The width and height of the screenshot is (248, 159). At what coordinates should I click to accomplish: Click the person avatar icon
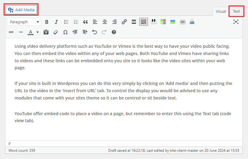point(192,22)
